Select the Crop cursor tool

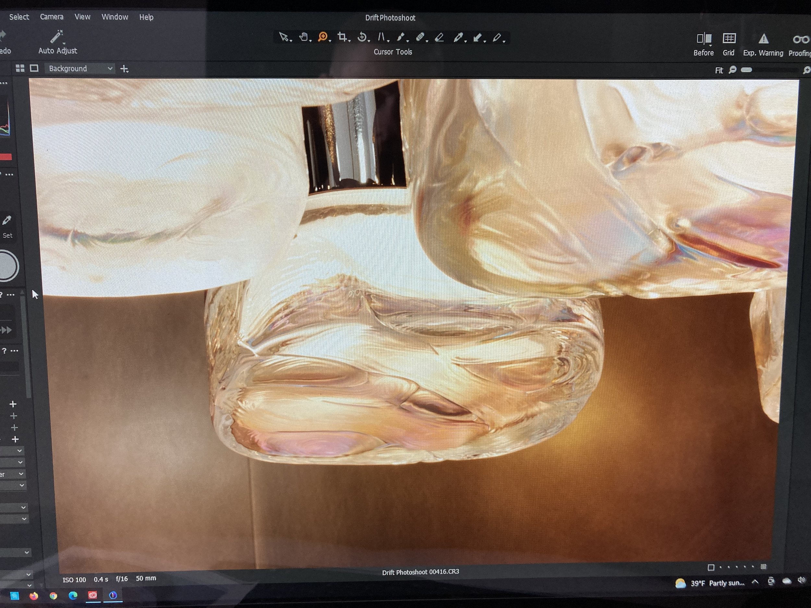pos(342,37)
